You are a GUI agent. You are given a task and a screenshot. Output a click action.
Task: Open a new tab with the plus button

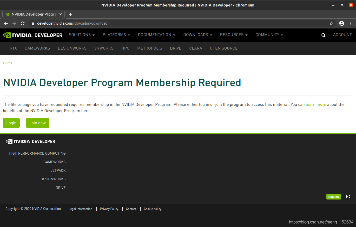70,14
